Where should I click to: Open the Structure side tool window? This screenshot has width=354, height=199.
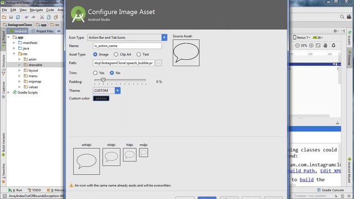pyautogui.click(x=3, y=65)
